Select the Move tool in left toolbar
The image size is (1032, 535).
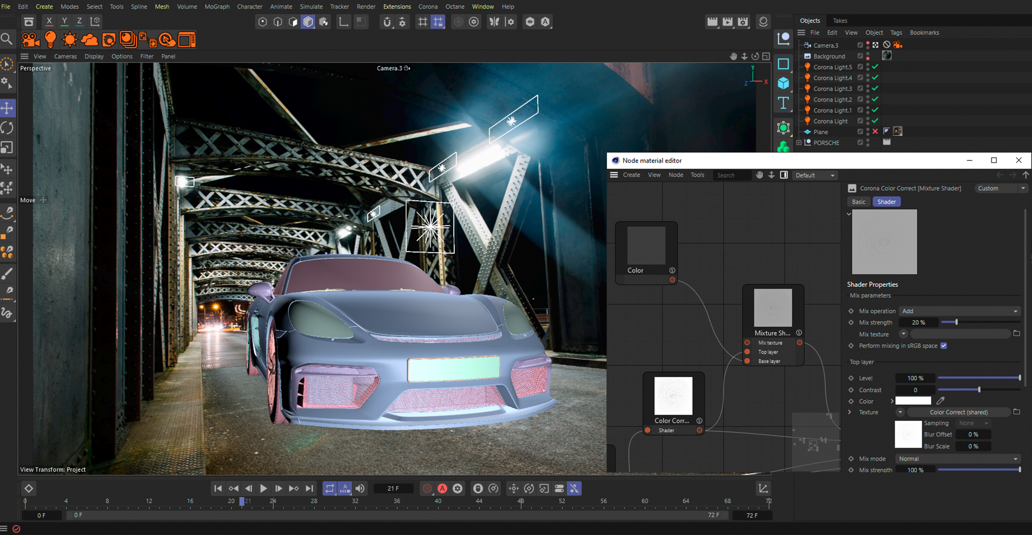tap(8, 108)
